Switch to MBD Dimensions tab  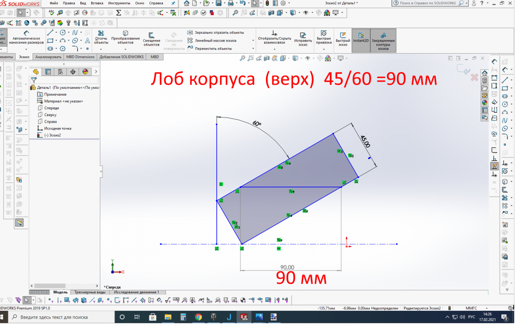click(80, 57)
